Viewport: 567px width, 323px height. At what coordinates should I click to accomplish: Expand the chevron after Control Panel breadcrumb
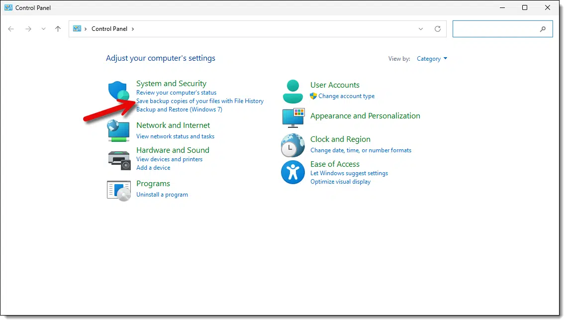pyautogui.click(x=133, y=29)
